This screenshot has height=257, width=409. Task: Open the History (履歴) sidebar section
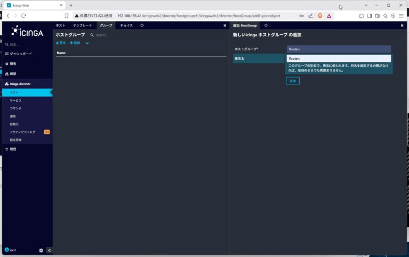point(11,149)
